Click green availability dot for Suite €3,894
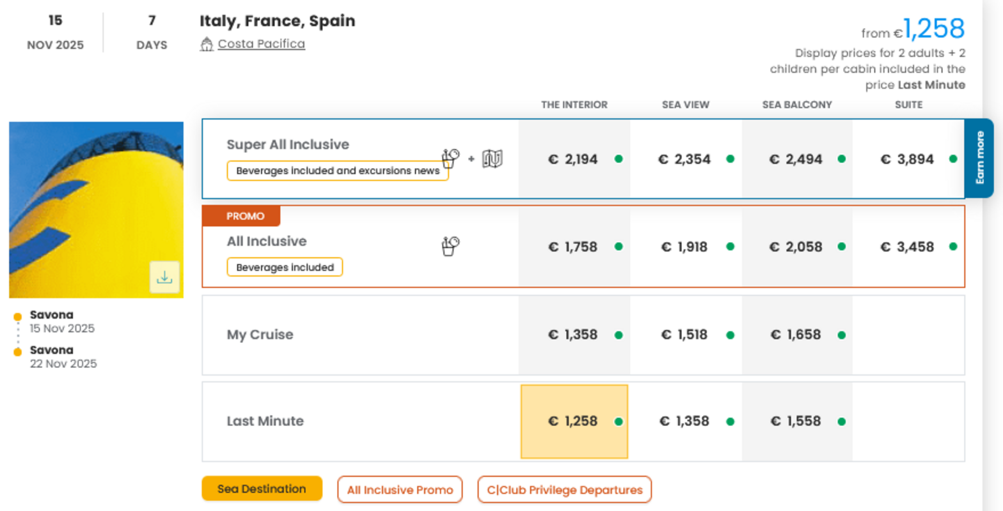The height and width of the screenshot is (511, 1003). coord(953,159)
